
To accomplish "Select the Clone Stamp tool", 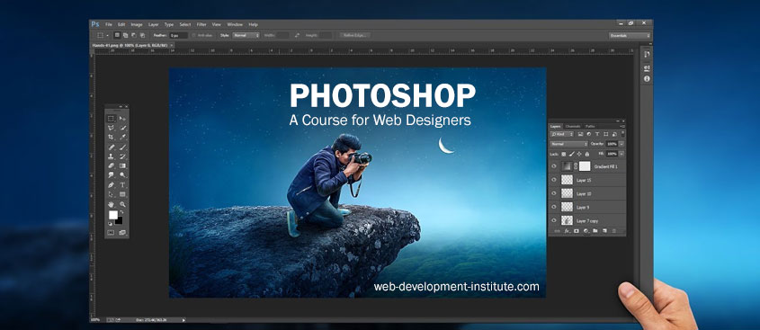I will pyautogui.click(x=111, y=156).
